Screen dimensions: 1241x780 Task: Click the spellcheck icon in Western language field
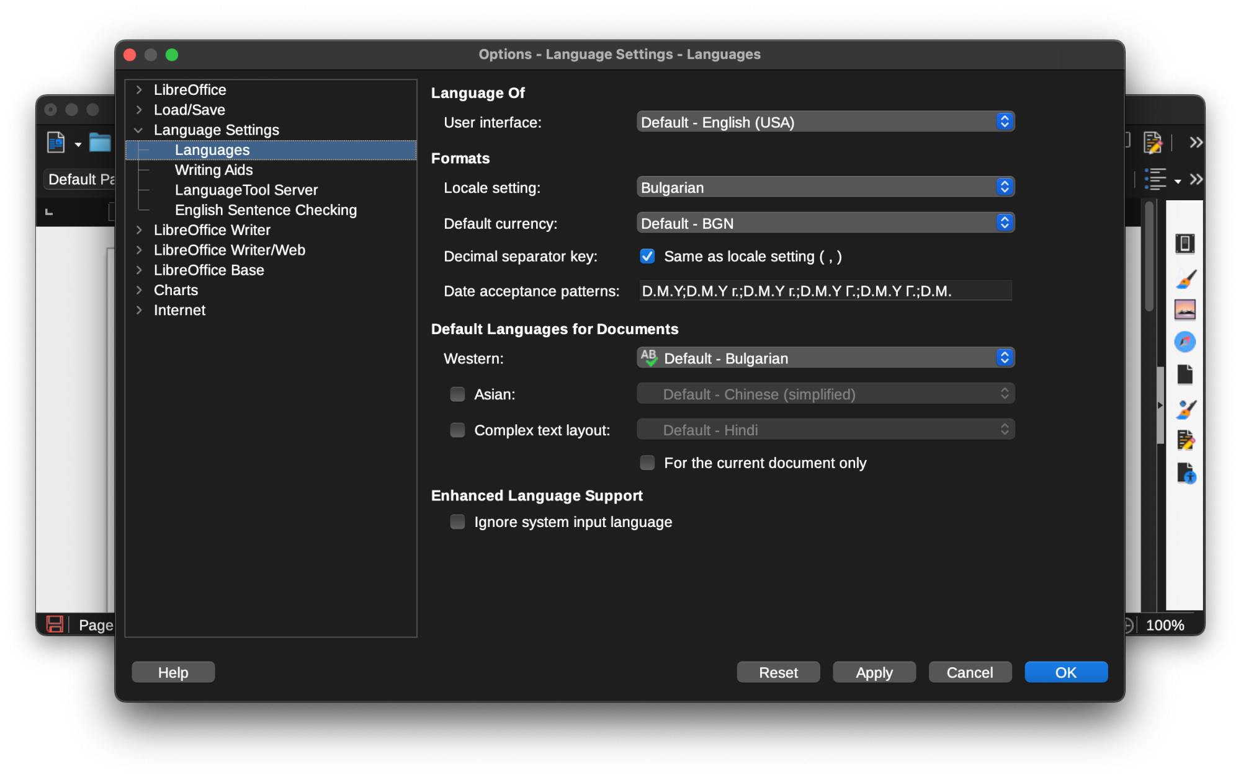tap(649, 358)
